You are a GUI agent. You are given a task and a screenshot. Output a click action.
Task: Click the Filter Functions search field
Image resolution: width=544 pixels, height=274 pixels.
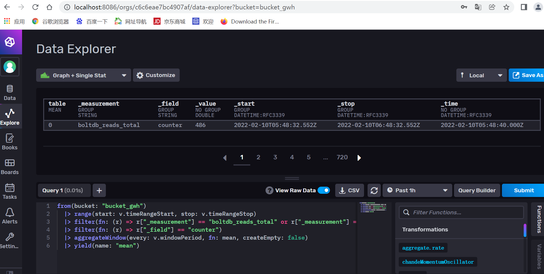pyautogui.click(x=461, y=212)
